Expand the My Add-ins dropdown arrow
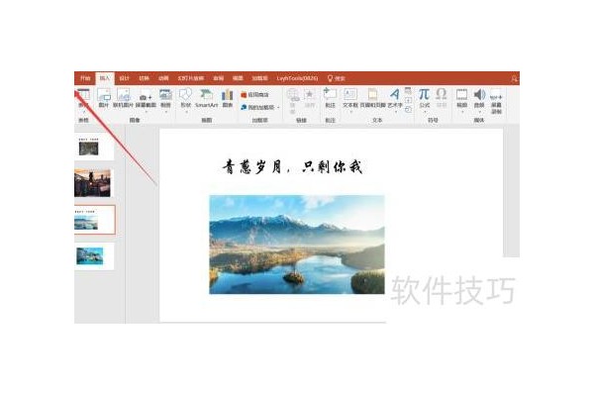 pyautogui.click(x=278, y=108)
